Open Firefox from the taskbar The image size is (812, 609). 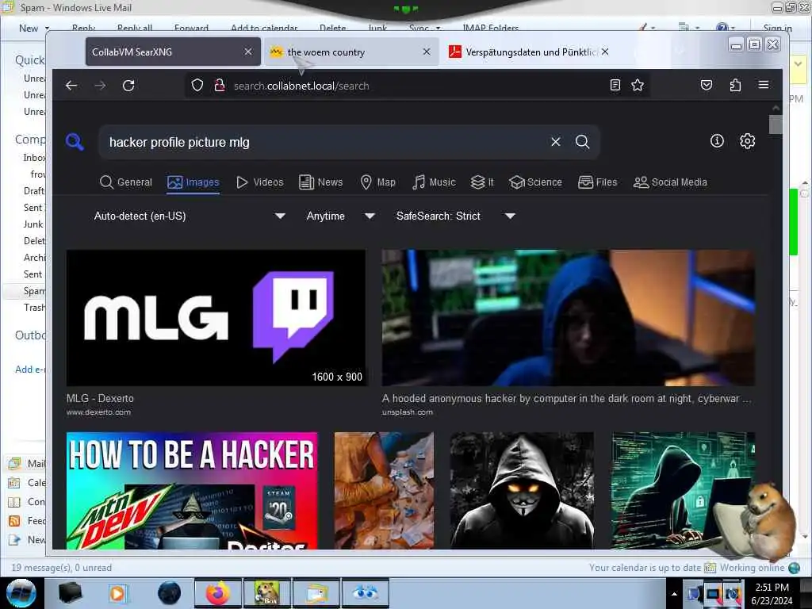[x=218, y=593]
